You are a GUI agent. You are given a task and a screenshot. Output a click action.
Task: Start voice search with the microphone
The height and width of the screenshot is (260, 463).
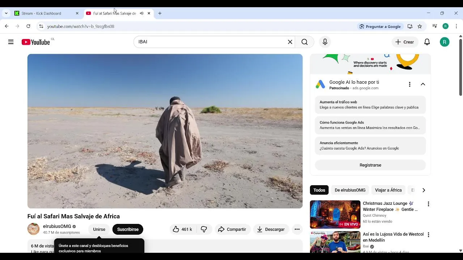(x=325, y=42)
